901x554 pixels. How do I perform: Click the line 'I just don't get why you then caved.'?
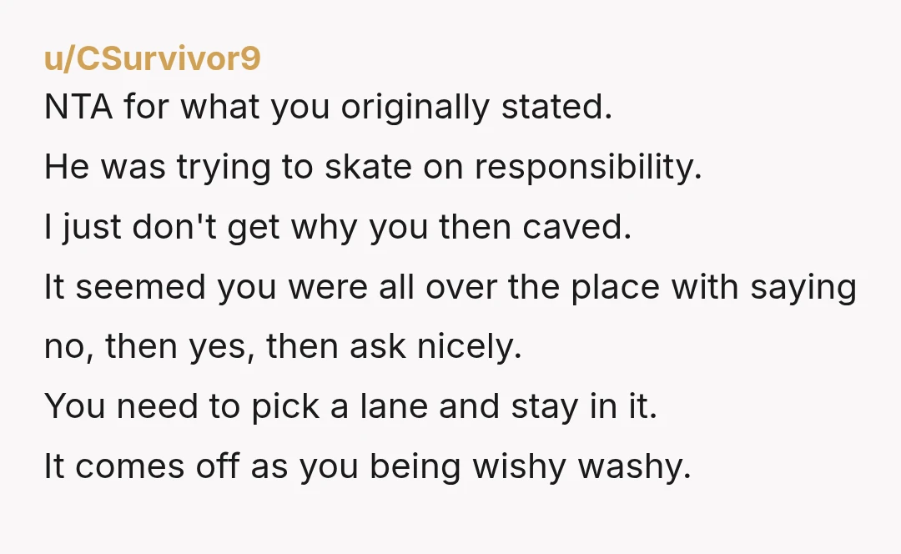point(338,227)
